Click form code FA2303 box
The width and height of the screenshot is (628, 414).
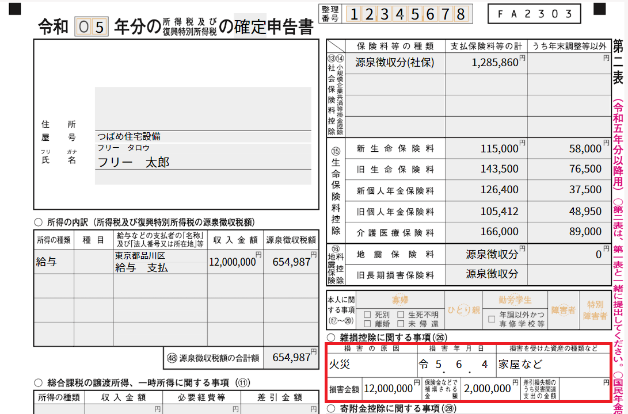[x=534, y=14]
